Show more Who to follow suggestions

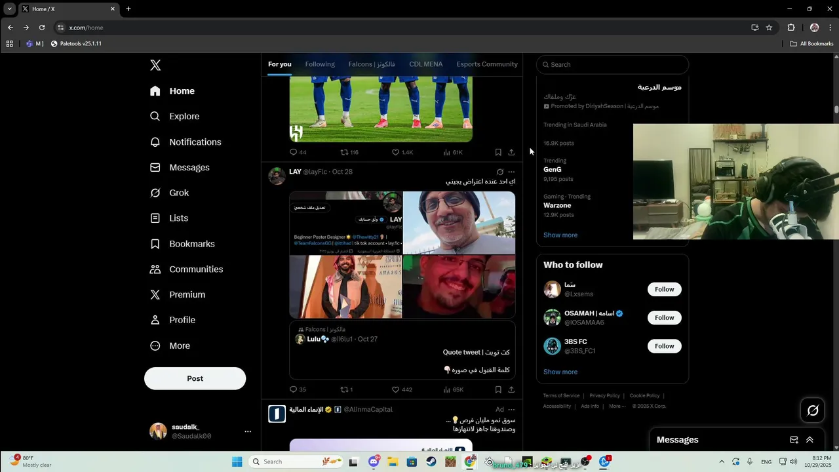[560, 372]
